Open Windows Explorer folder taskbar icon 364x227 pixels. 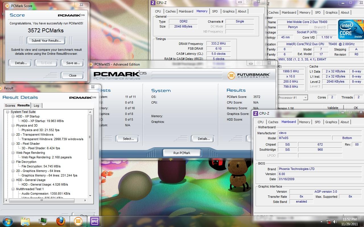[x=25, y=221]
